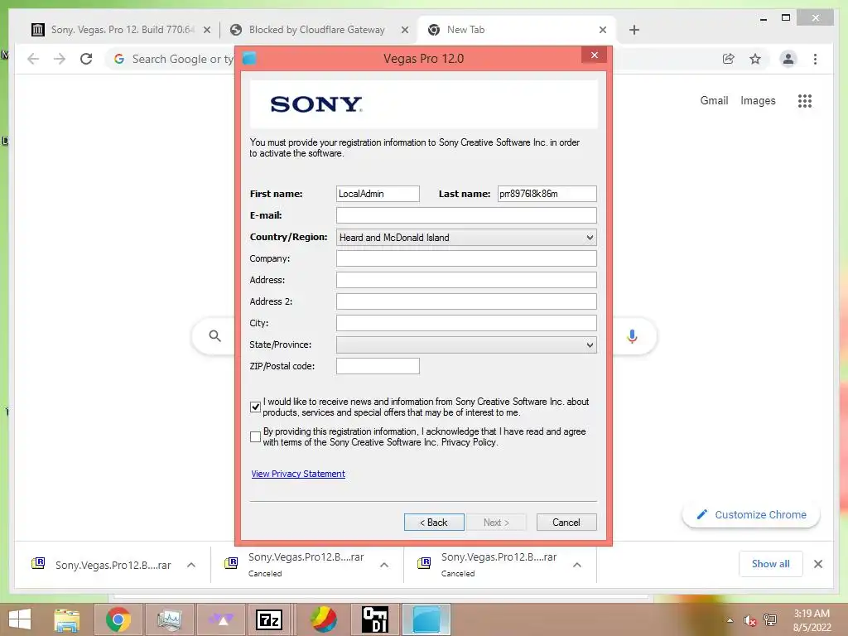Open Windows Start button
The width and height of the screenshot is (848, 636).
(20, 619)
